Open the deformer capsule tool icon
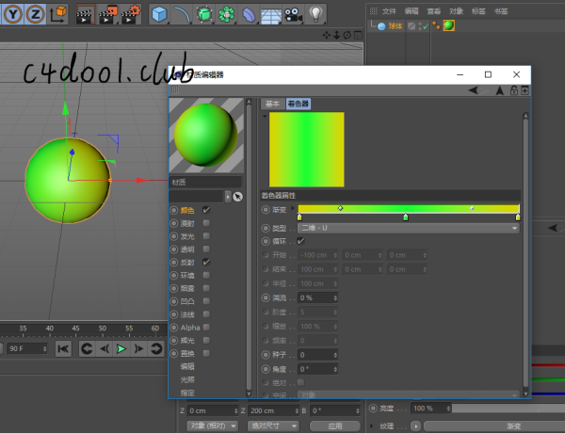The width and height of the screenshot is (565, 433). coord(249,14)
